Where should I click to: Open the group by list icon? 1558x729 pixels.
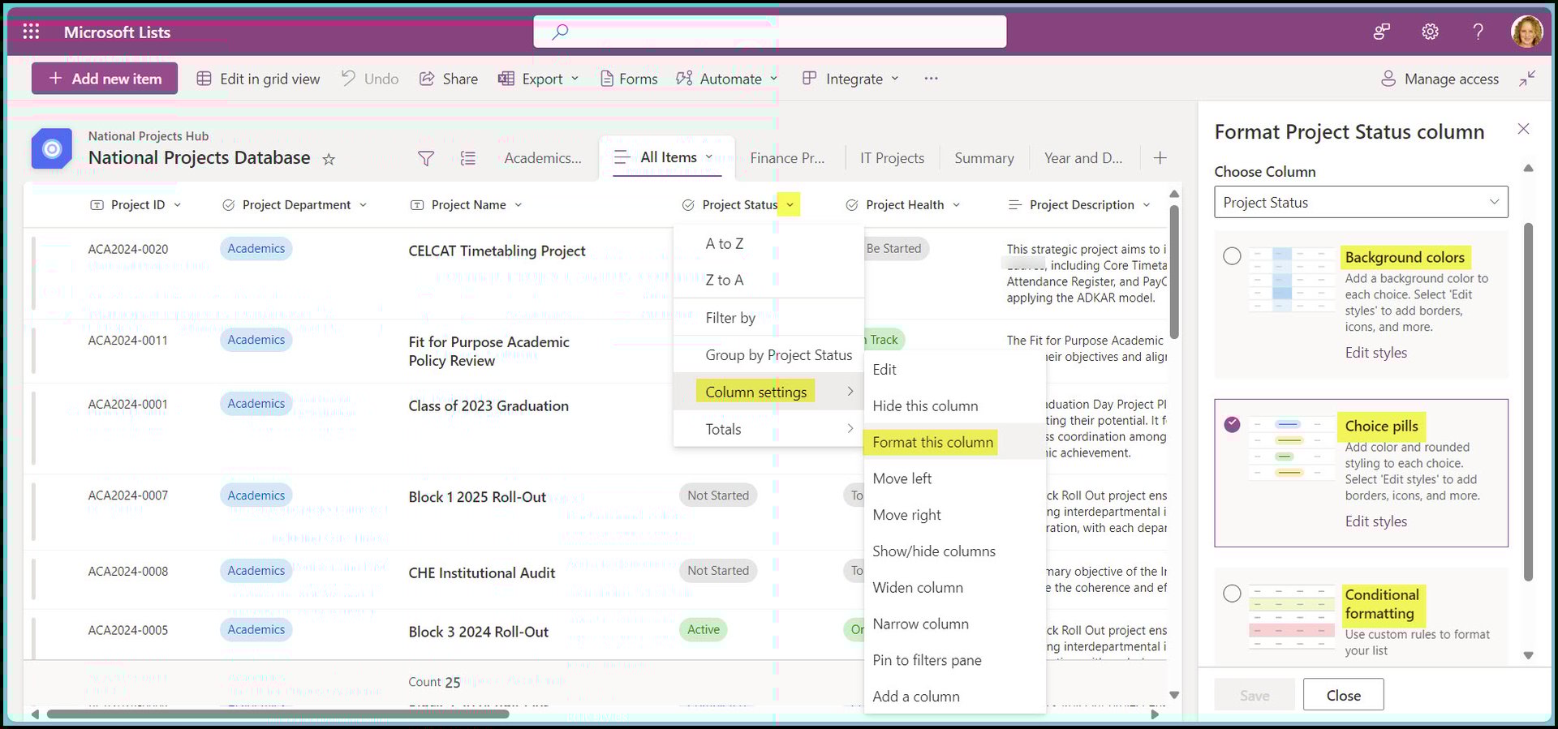tap(468, 158)
